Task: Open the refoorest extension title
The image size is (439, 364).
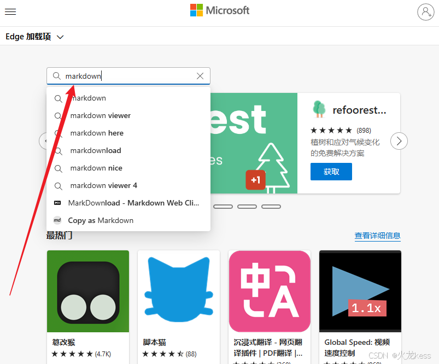Action: (x=360, y=110)
